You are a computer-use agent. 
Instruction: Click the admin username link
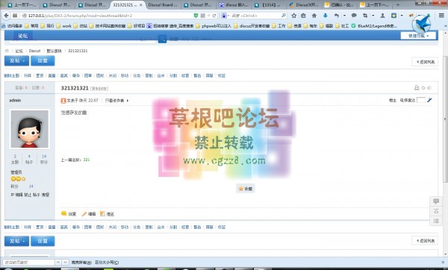click(x=15, y=100)
